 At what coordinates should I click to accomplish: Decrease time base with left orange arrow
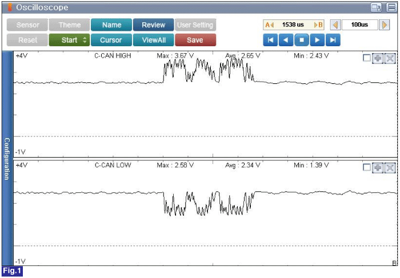coord(335,25)
